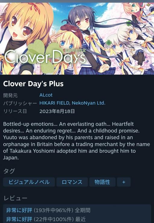Click the タグ section heading

[9, 171]
